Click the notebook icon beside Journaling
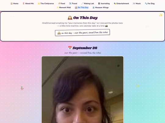 click(x=99, y=4)
